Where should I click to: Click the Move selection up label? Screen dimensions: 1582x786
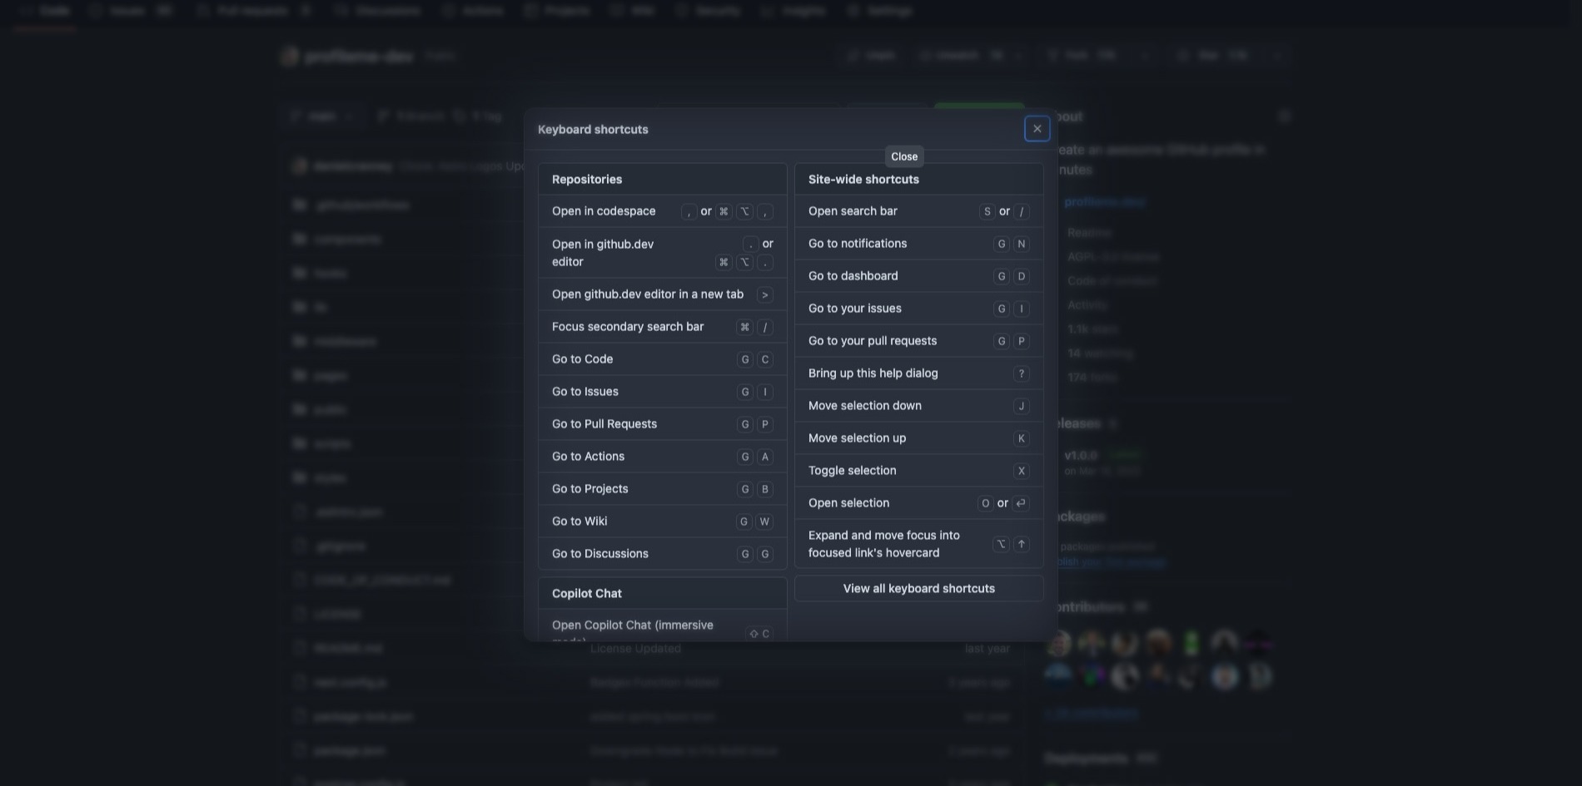coord(858,438)
